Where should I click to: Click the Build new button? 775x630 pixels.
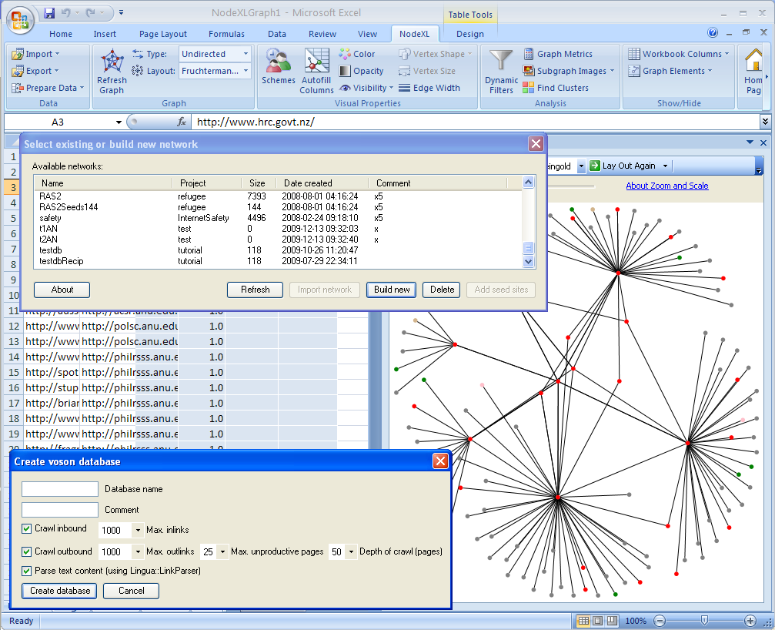pyautogui.click(x=392, y=290)
